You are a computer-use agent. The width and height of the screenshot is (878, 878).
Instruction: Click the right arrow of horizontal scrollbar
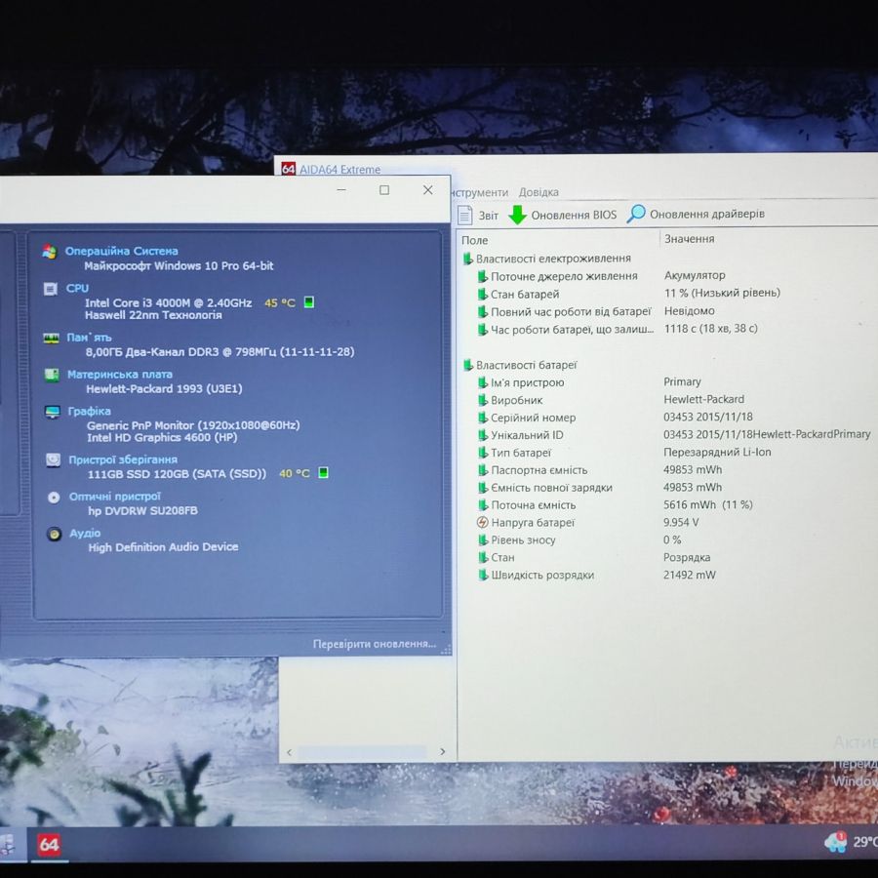tap(442, 751)
